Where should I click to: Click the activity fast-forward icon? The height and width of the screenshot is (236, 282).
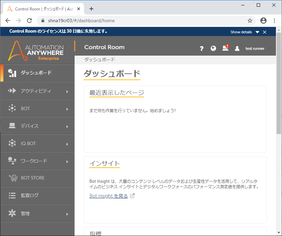[x=12, y=91]
